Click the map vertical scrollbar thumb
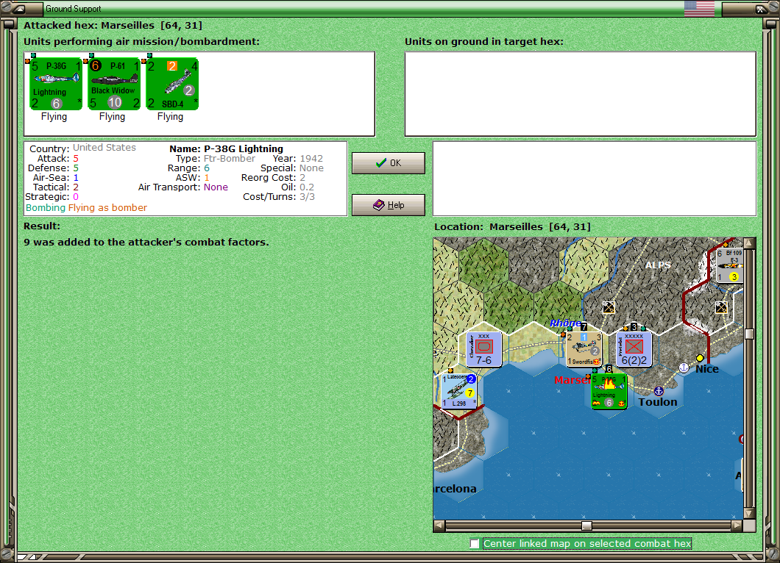 click(749, 334)
